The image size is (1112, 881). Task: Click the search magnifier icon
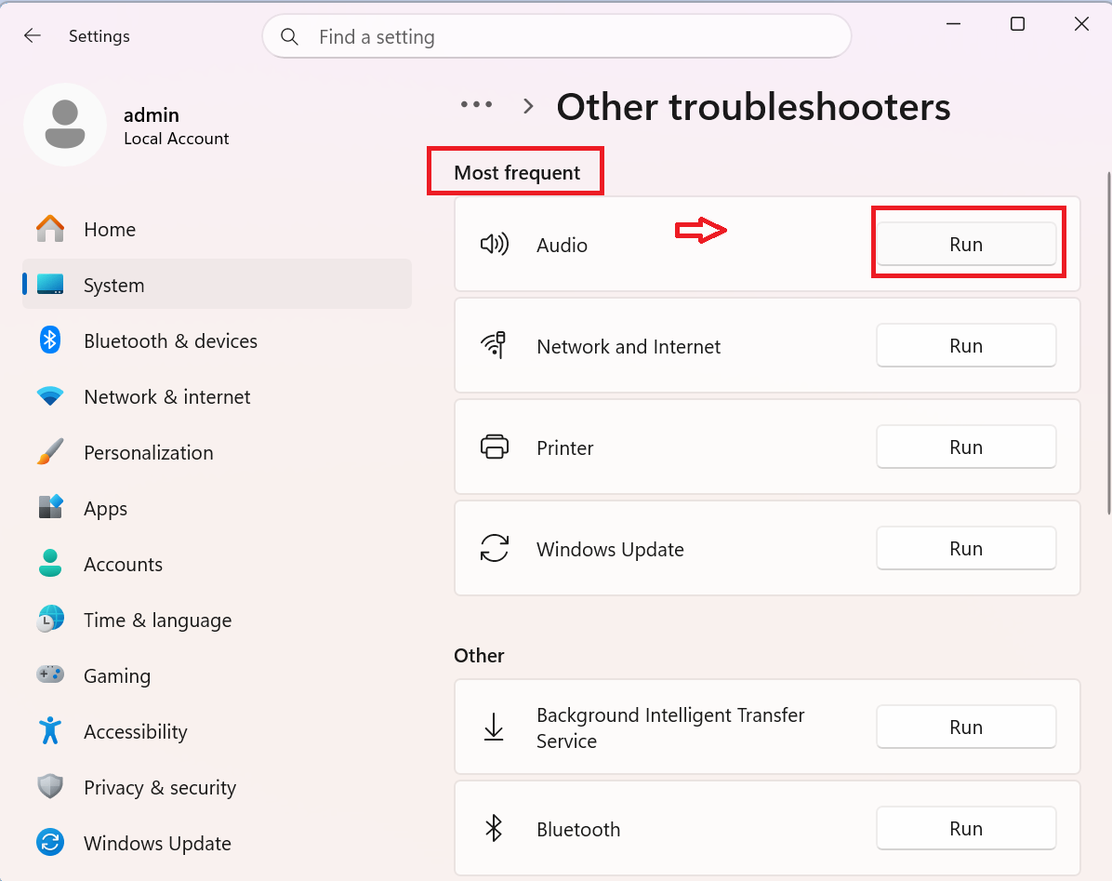(x=289, y=37)
